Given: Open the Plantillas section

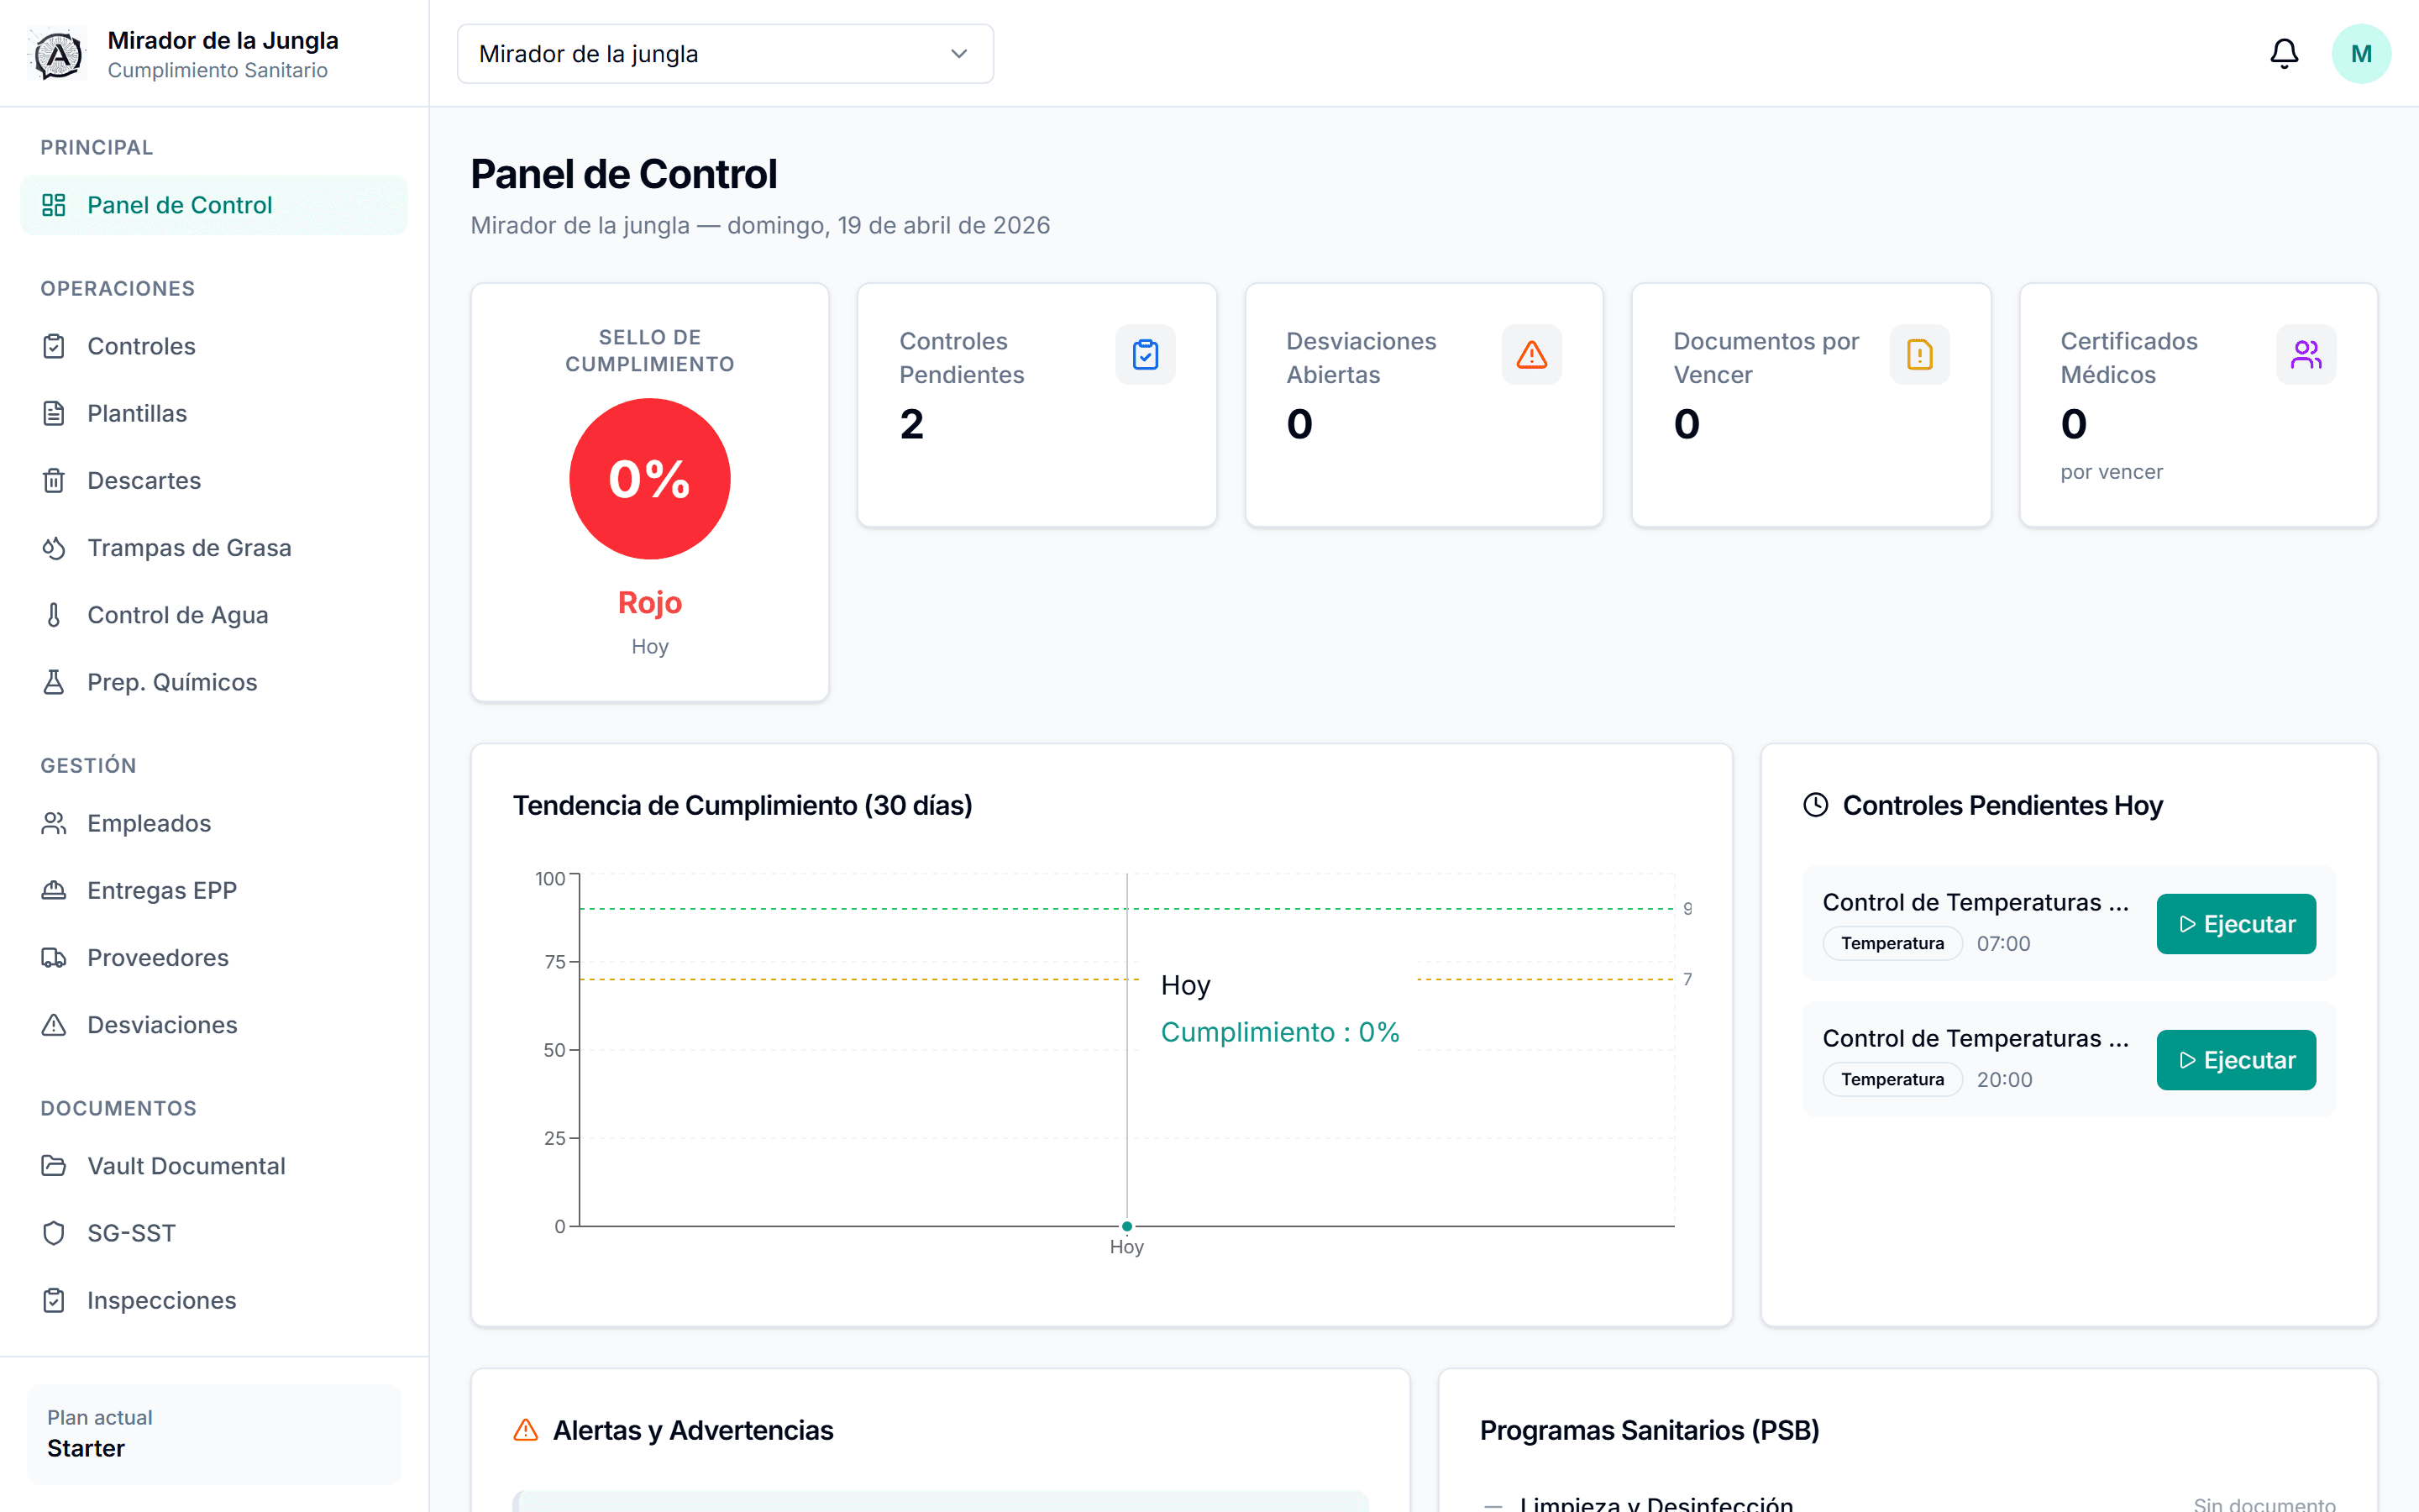Looking at the screenshot, I should pos(214,413).
